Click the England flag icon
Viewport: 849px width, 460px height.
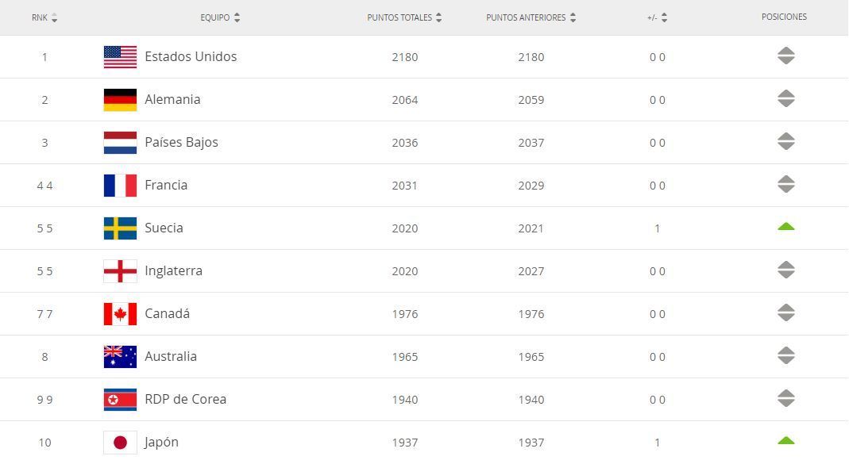pos(120,270)
